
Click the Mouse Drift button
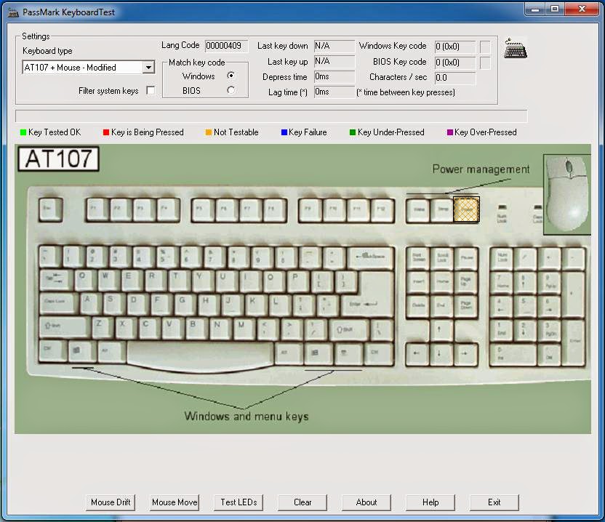111,502
